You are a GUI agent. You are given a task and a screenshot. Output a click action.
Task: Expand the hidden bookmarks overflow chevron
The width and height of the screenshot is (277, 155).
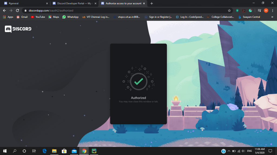(272, 17)
